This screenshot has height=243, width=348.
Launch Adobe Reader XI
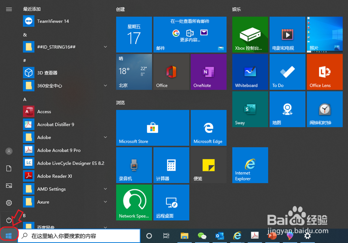click(65, 176)
